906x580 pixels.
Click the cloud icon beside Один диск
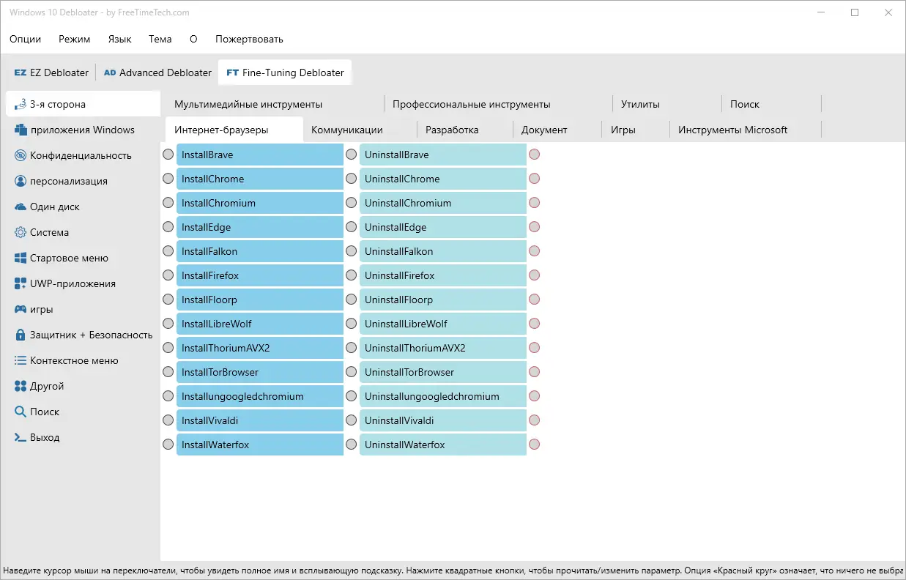tap(21, 207)
